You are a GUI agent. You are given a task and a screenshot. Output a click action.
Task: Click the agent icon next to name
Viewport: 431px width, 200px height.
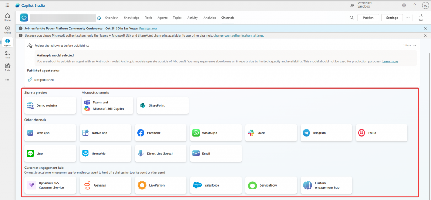pos(24,18)
